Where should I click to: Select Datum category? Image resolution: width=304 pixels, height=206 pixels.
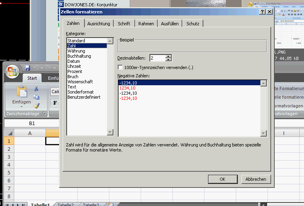coord(87,61)
